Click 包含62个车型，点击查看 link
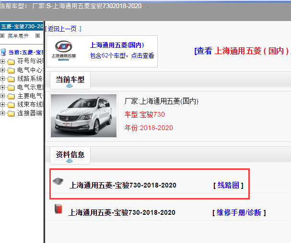 point(122,55)
